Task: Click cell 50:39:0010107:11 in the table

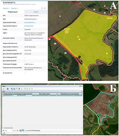Action: pyautogui.click(x=10, y=96)
